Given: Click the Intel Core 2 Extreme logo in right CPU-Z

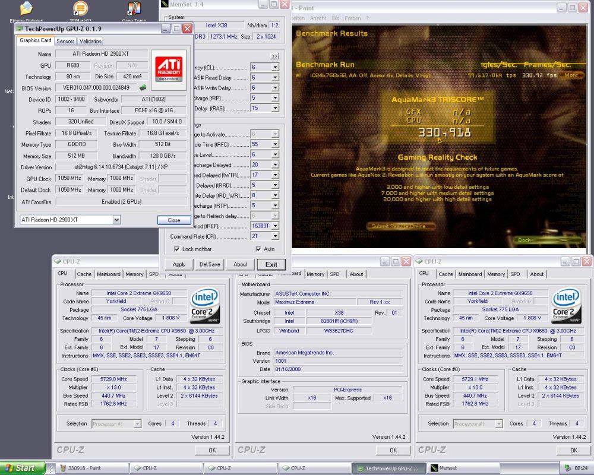Looking at the screenshot, I should pos(566,306).
